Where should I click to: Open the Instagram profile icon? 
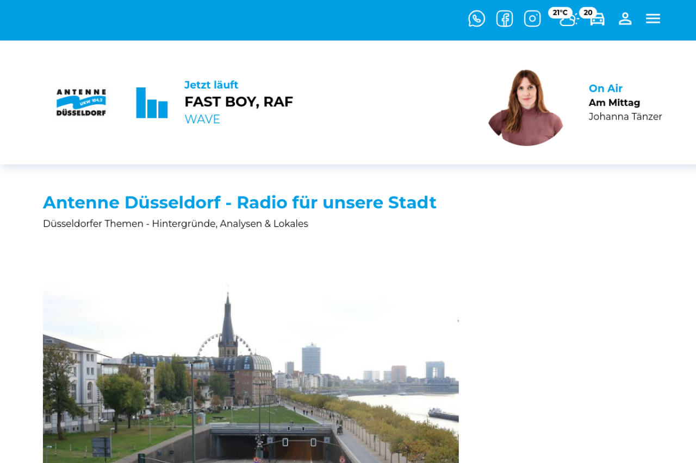pos(532,18)
